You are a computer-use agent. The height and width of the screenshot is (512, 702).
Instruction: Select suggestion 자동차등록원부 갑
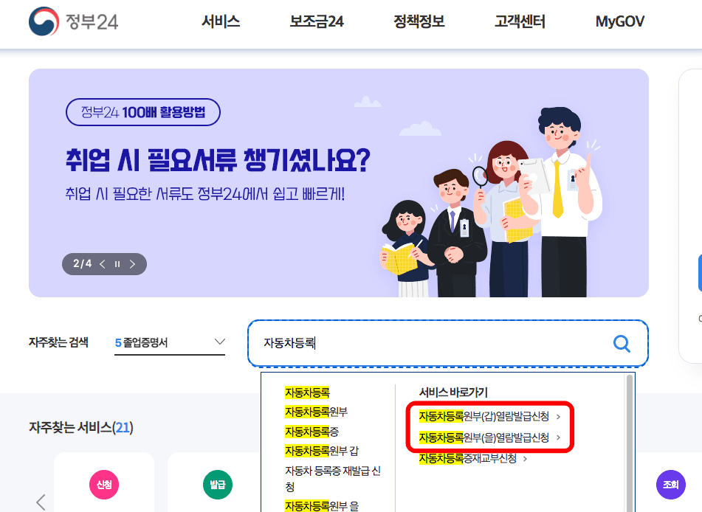[x=322, y=451]
